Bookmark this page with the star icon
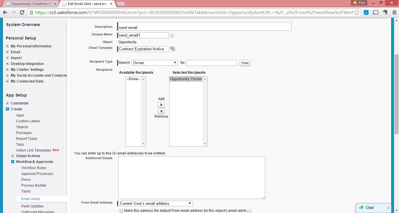 (357, 13)
